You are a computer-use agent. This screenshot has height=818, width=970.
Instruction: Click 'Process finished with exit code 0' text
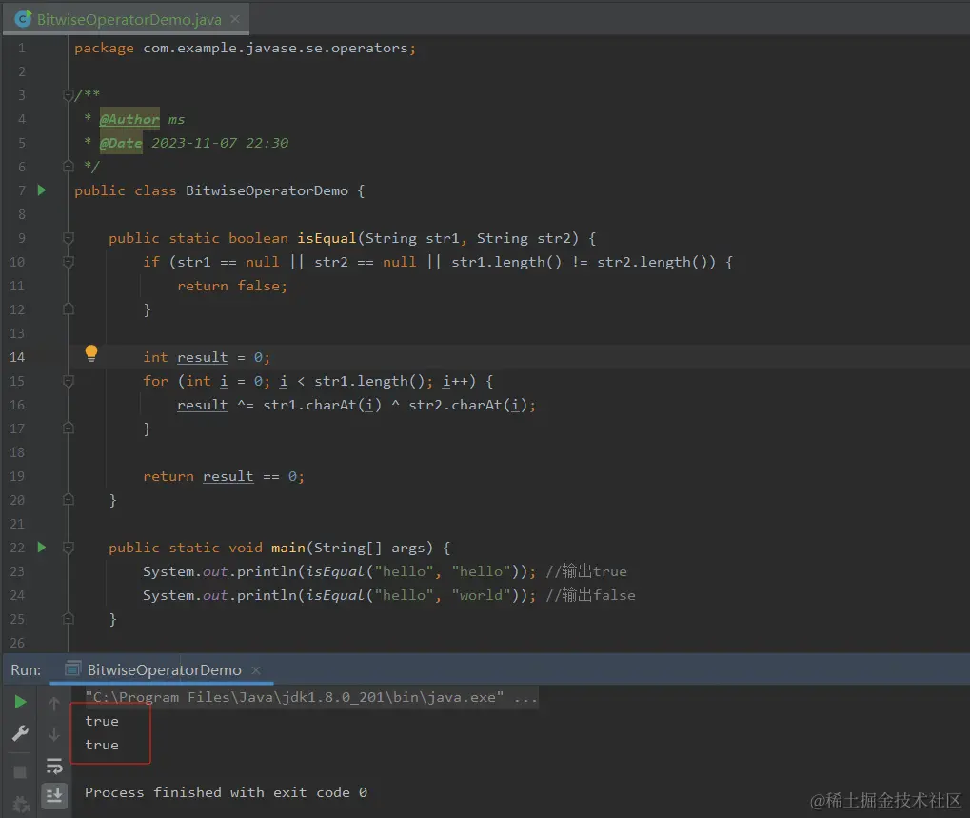coord(226,792)
